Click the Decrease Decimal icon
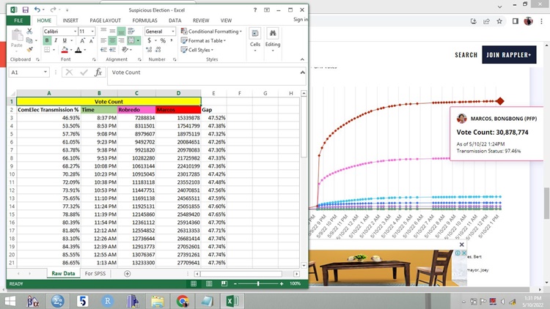Screen dimensions: 550x309 158,50
